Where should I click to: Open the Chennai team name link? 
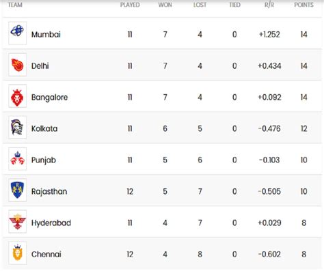tap(46, 255)
